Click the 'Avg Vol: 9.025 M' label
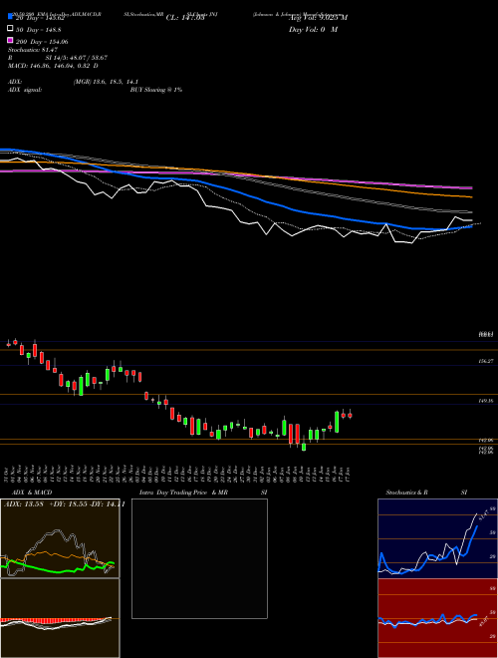The height and width of the screenshot is (658, 498). pyautogui.click(x=318, y=18)
